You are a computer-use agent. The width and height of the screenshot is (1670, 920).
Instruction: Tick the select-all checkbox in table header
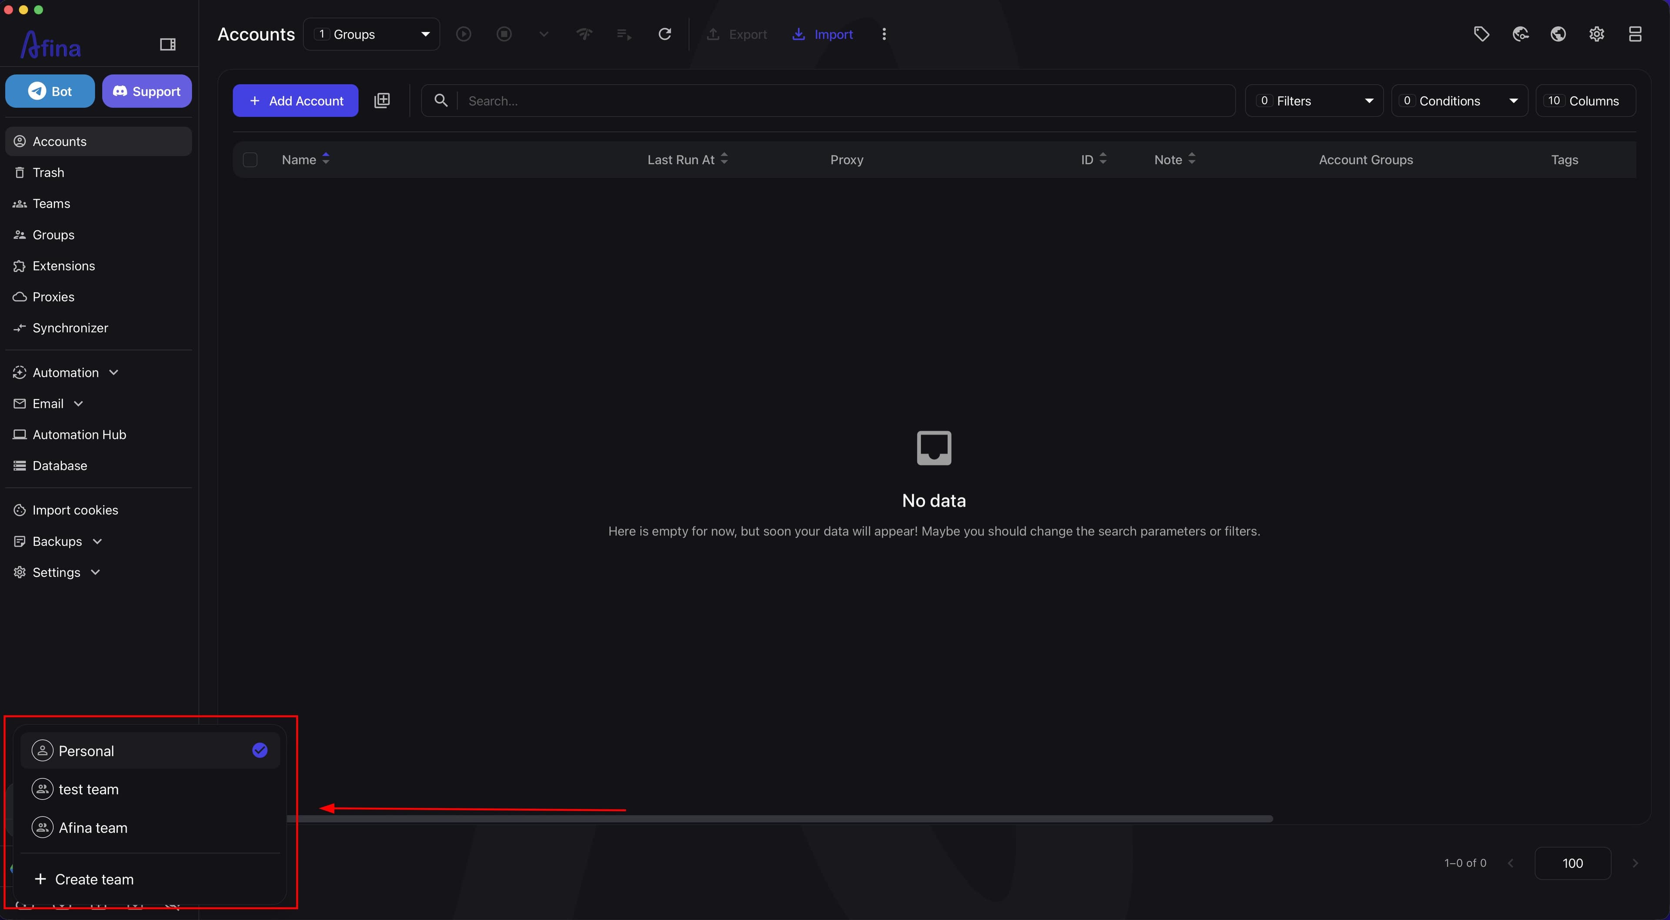(250, 160)
